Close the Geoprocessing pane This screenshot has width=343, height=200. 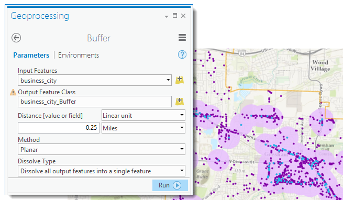pos(183,16)
